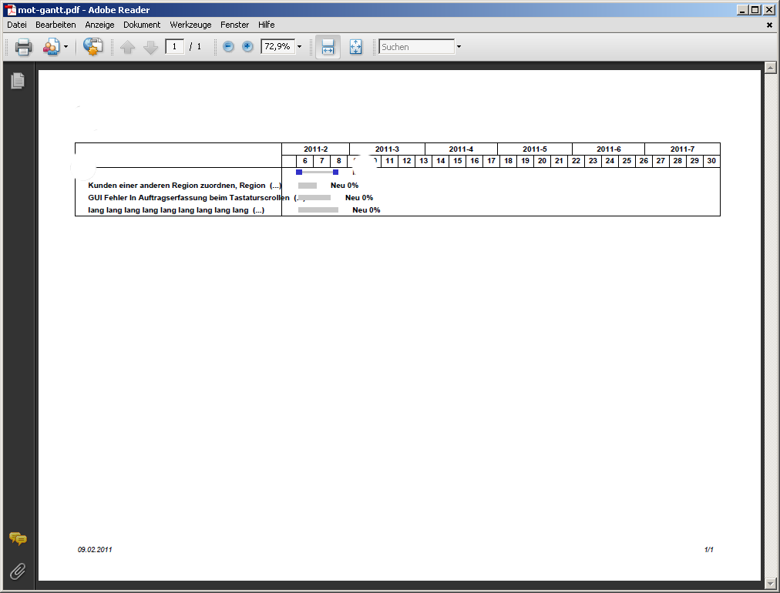Open the Anzeige menu
Screen dimensions: 780x593
(99, 25)
